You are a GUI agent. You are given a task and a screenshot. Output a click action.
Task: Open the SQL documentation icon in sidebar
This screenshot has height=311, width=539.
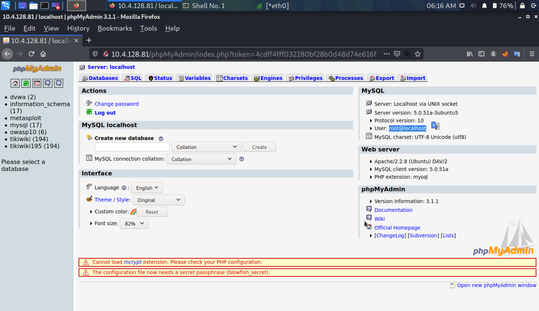pyautogui.click(x=58, y=83)
